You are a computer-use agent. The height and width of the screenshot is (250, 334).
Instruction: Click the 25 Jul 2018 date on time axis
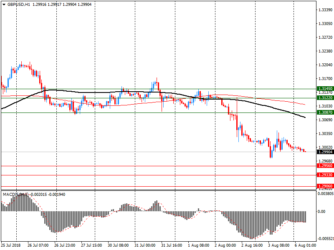tap(11, 245)
